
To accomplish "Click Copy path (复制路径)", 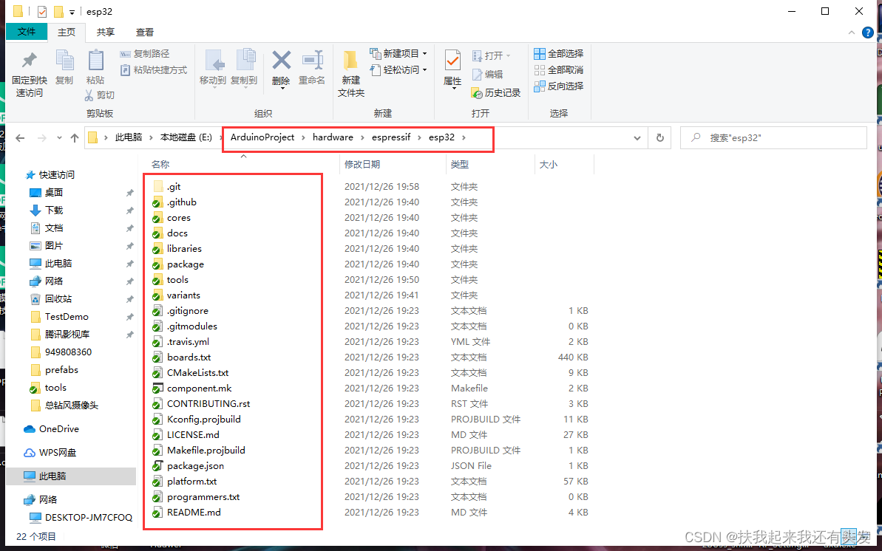I will tap(145, 54).
